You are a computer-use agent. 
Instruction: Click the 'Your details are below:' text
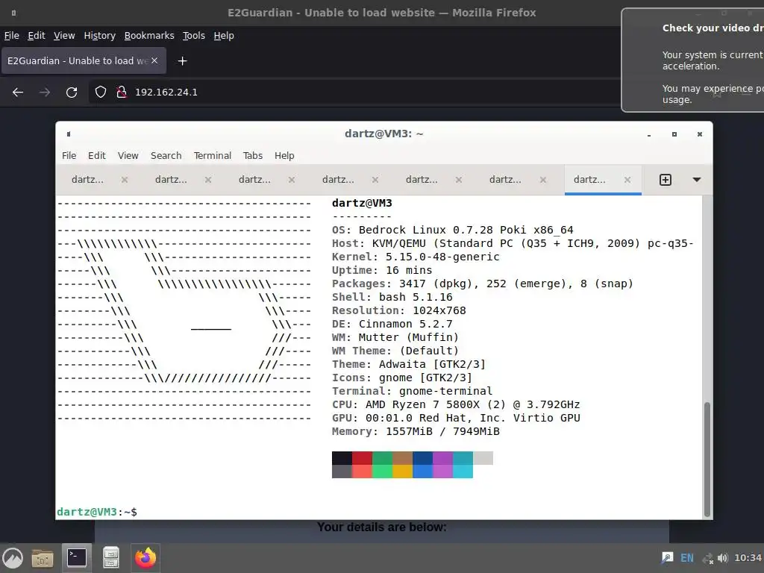click(x=381, y=527)
